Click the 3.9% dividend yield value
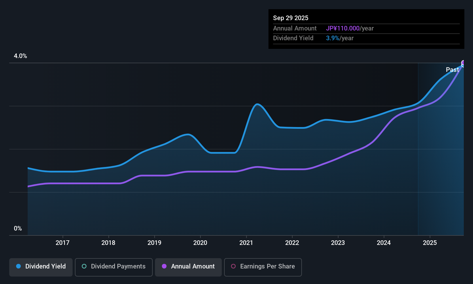 333,38
